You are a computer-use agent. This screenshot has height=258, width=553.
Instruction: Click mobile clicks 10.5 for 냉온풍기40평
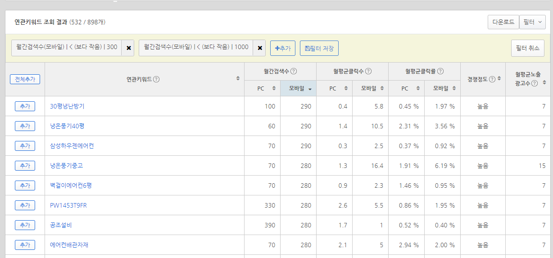(377, 126)
